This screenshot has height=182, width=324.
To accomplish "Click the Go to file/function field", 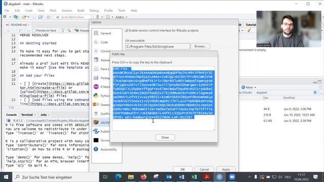I will pyautogui.click(x=72, y=17).
